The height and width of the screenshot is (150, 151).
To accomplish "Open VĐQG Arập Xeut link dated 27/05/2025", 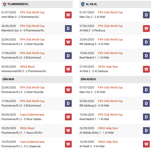I will (x=108, y=67).
